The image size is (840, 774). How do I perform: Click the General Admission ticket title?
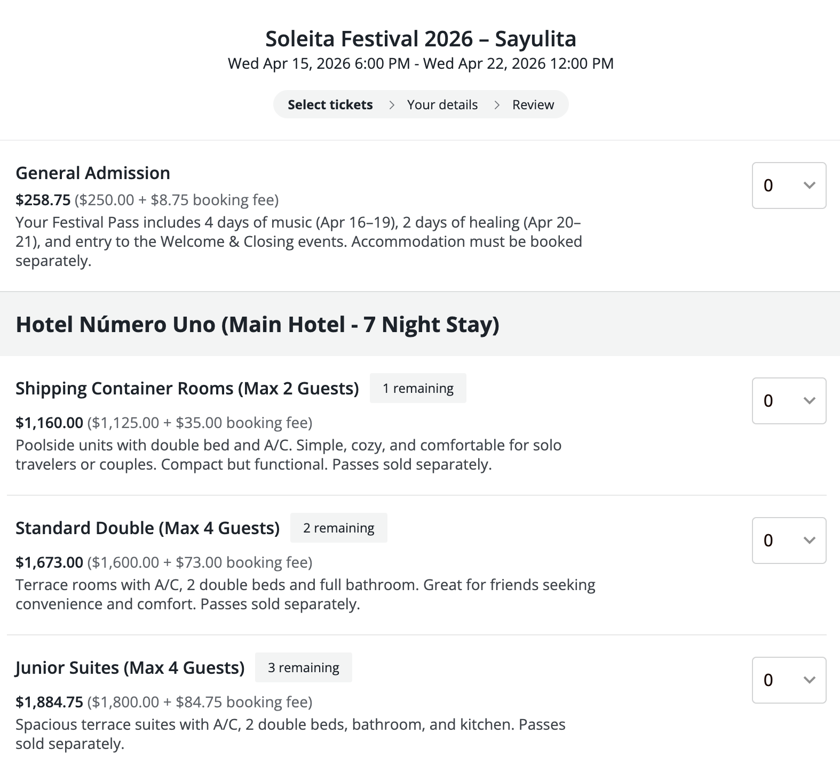(93, 173)
